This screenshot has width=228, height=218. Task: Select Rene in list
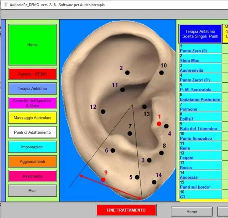pos(200,146)
